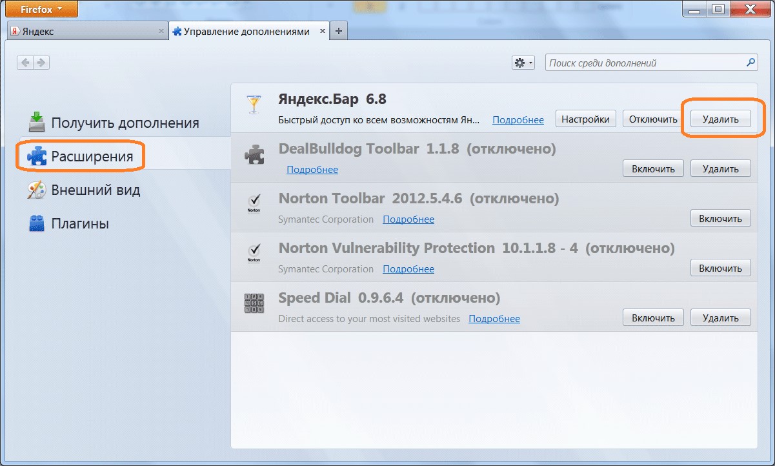
Task: Remove Speed Dial with Удалить button
Action: tap(721, 318)
